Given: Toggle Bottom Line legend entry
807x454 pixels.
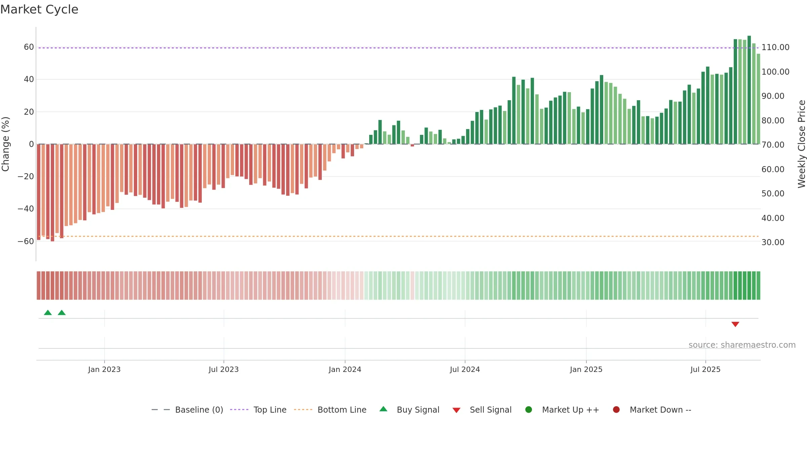Looking at the screenshot, I should (x=330, y=410).
